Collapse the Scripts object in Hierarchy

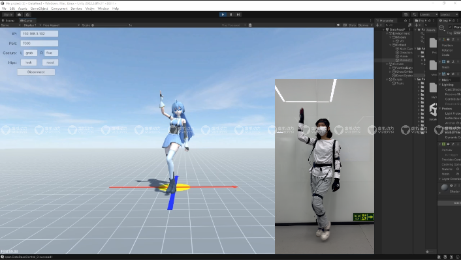(387, 79)
